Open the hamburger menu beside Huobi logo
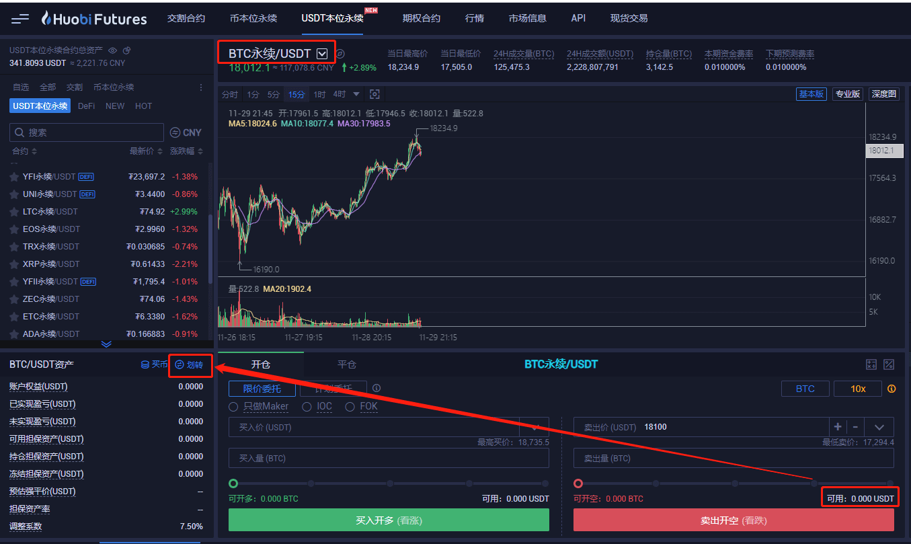The width and height of the screenshot is (911, 544). pyautogui.click(x=20, y=19)
